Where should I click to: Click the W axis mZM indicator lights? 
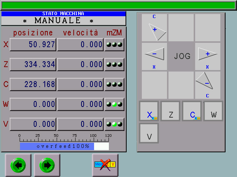coord(114,104)
